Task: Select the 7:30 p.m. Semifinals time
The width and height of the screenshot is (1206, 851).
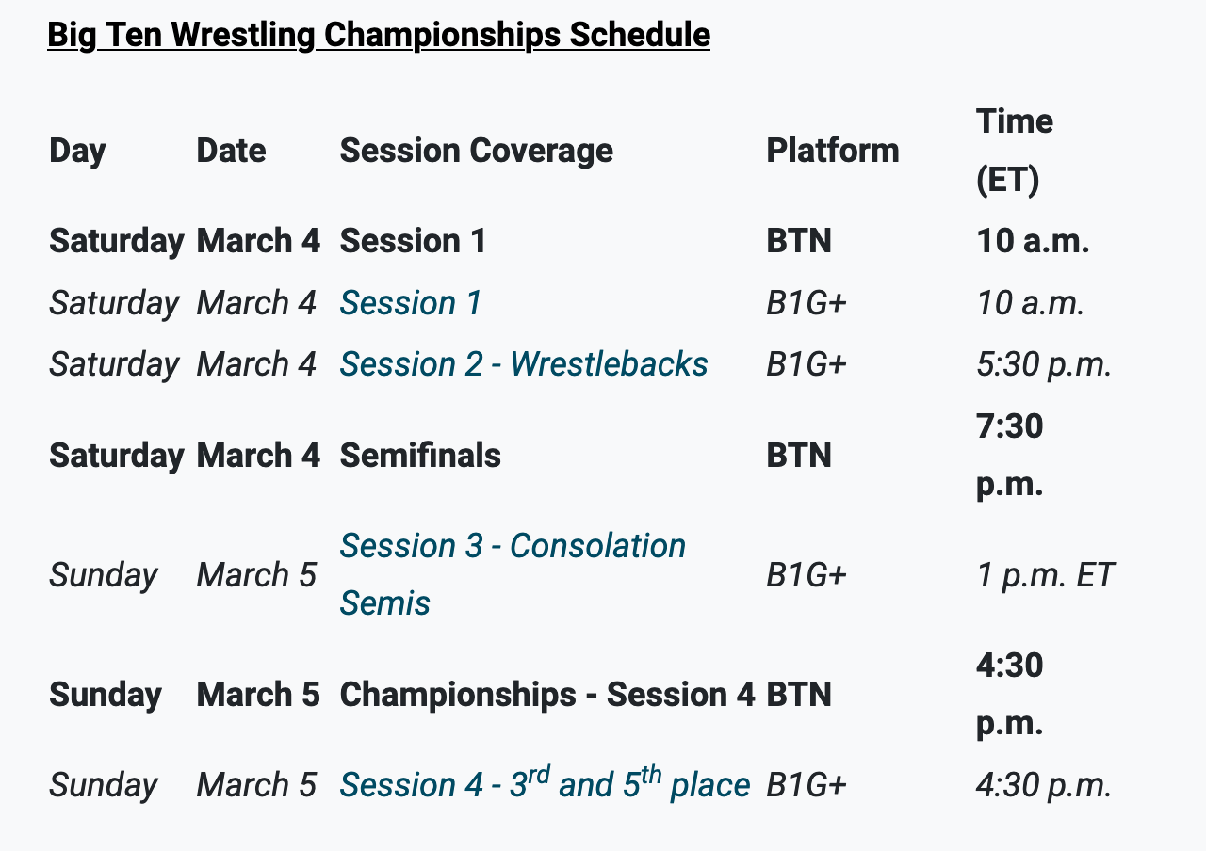Action: point(1010,456)
